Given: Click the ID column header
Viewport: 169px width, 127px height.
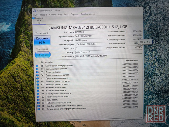Looking at the screenshot, I should 42,62.
